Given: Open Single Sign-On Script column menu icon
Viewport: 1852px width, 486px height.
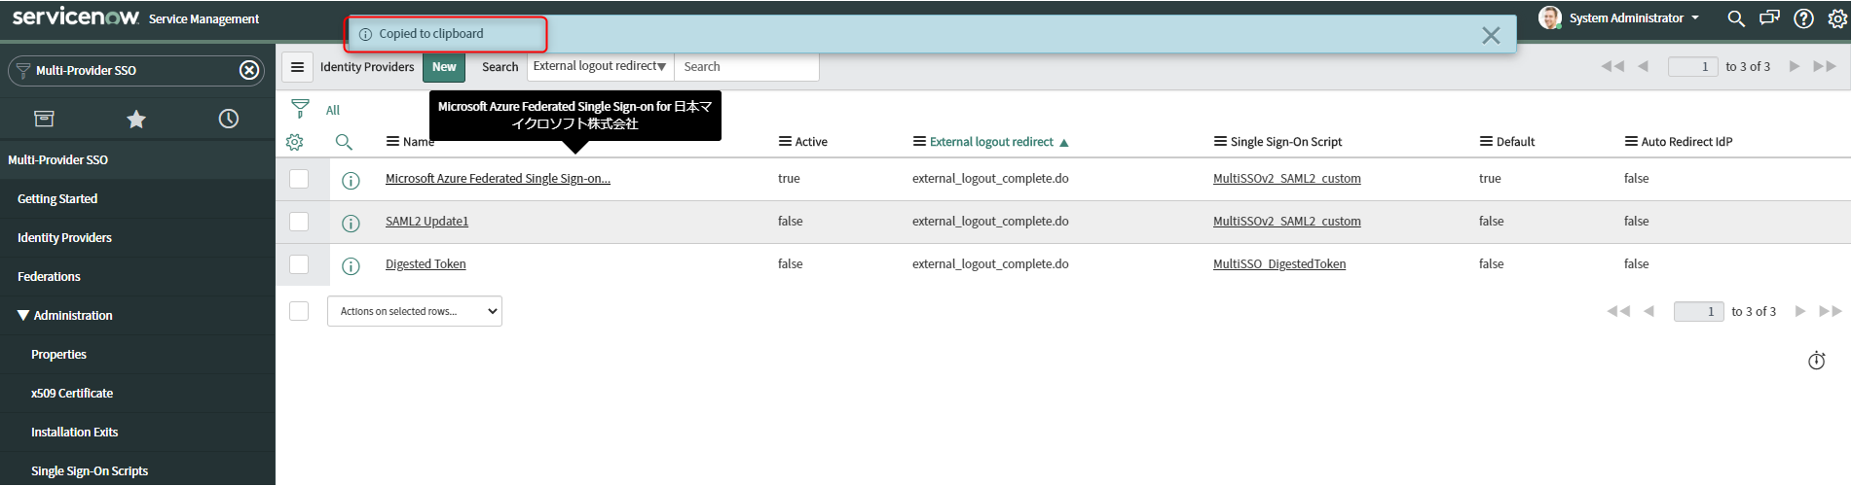Looking at the screenshot, I should click(1220, 142).
